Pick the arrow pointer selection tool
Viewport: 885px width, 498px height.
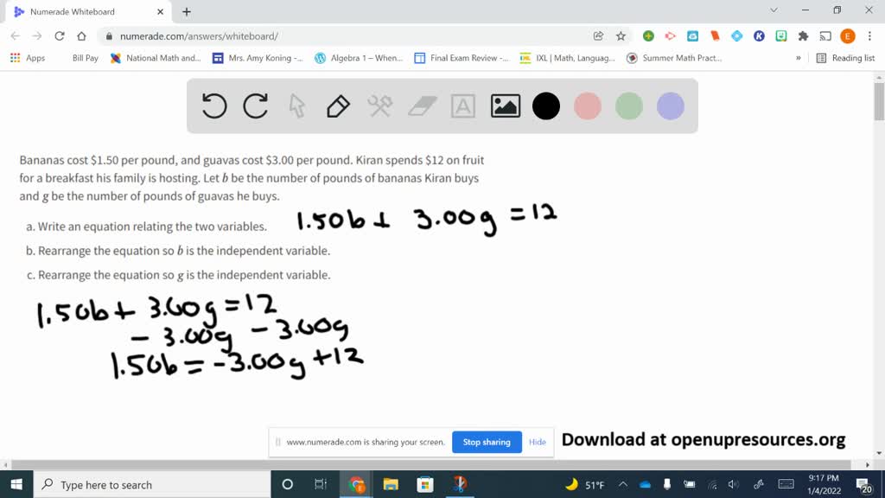(297, 106)
